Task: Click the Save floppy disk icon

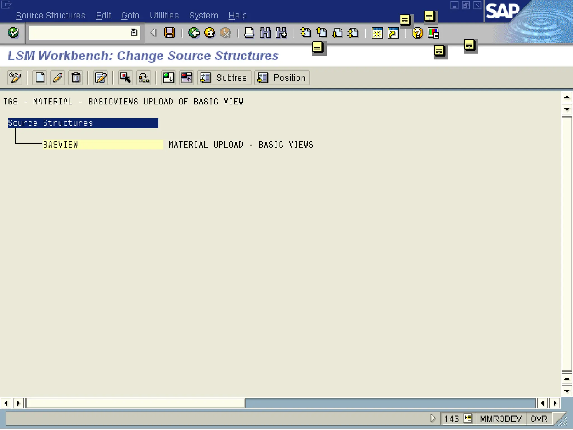Action: [169, 33]
